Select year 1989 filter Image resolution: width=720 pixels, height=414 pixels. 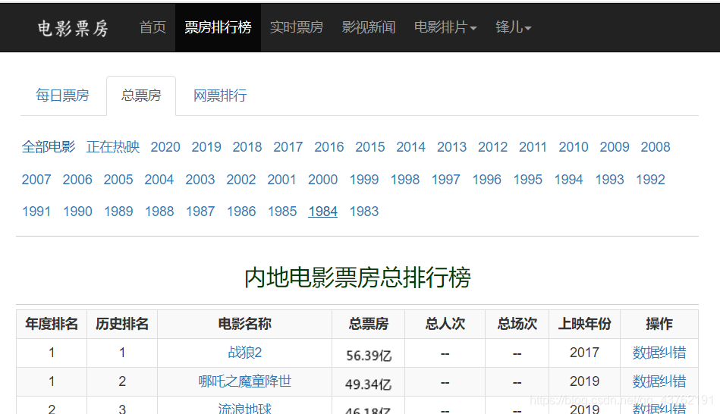pos(118,212)
